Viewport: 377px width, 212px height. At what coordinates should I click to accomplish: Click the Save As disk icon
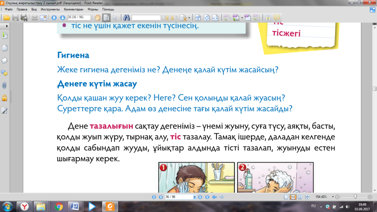pos(24,18)
